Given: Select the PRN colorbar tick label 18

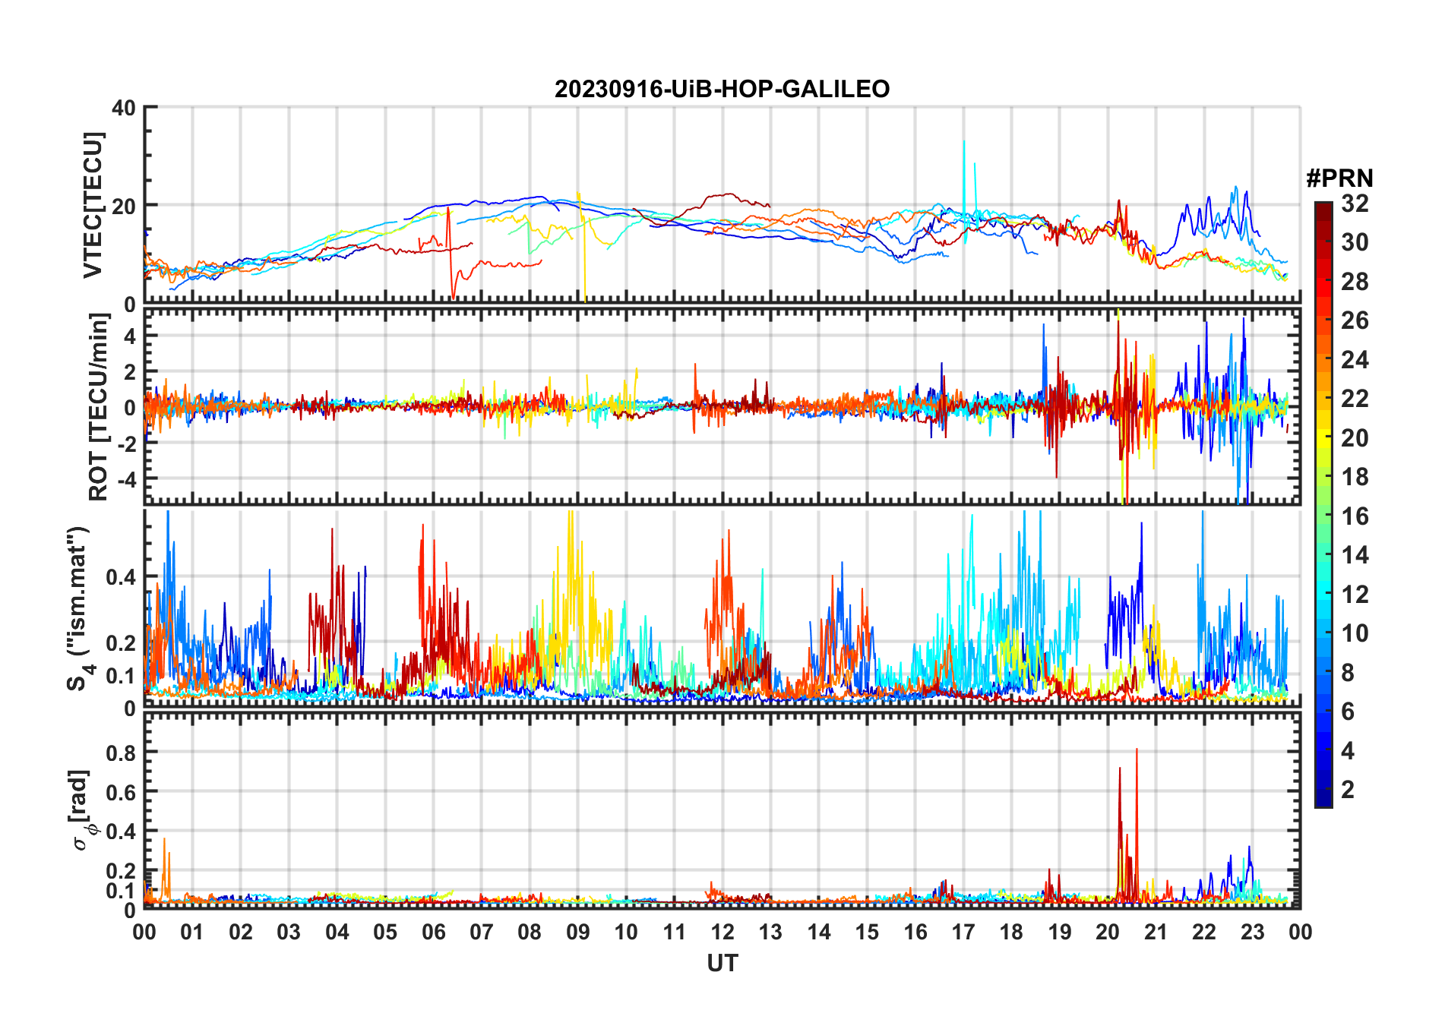Looking at the screenshot, I should (1355, 476).
